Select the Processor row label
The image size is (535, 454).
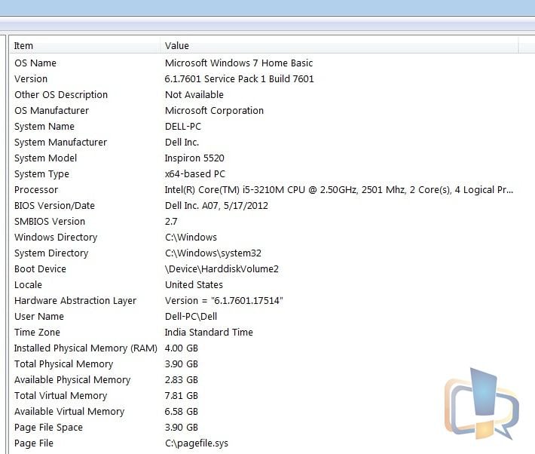click(36, 190)
